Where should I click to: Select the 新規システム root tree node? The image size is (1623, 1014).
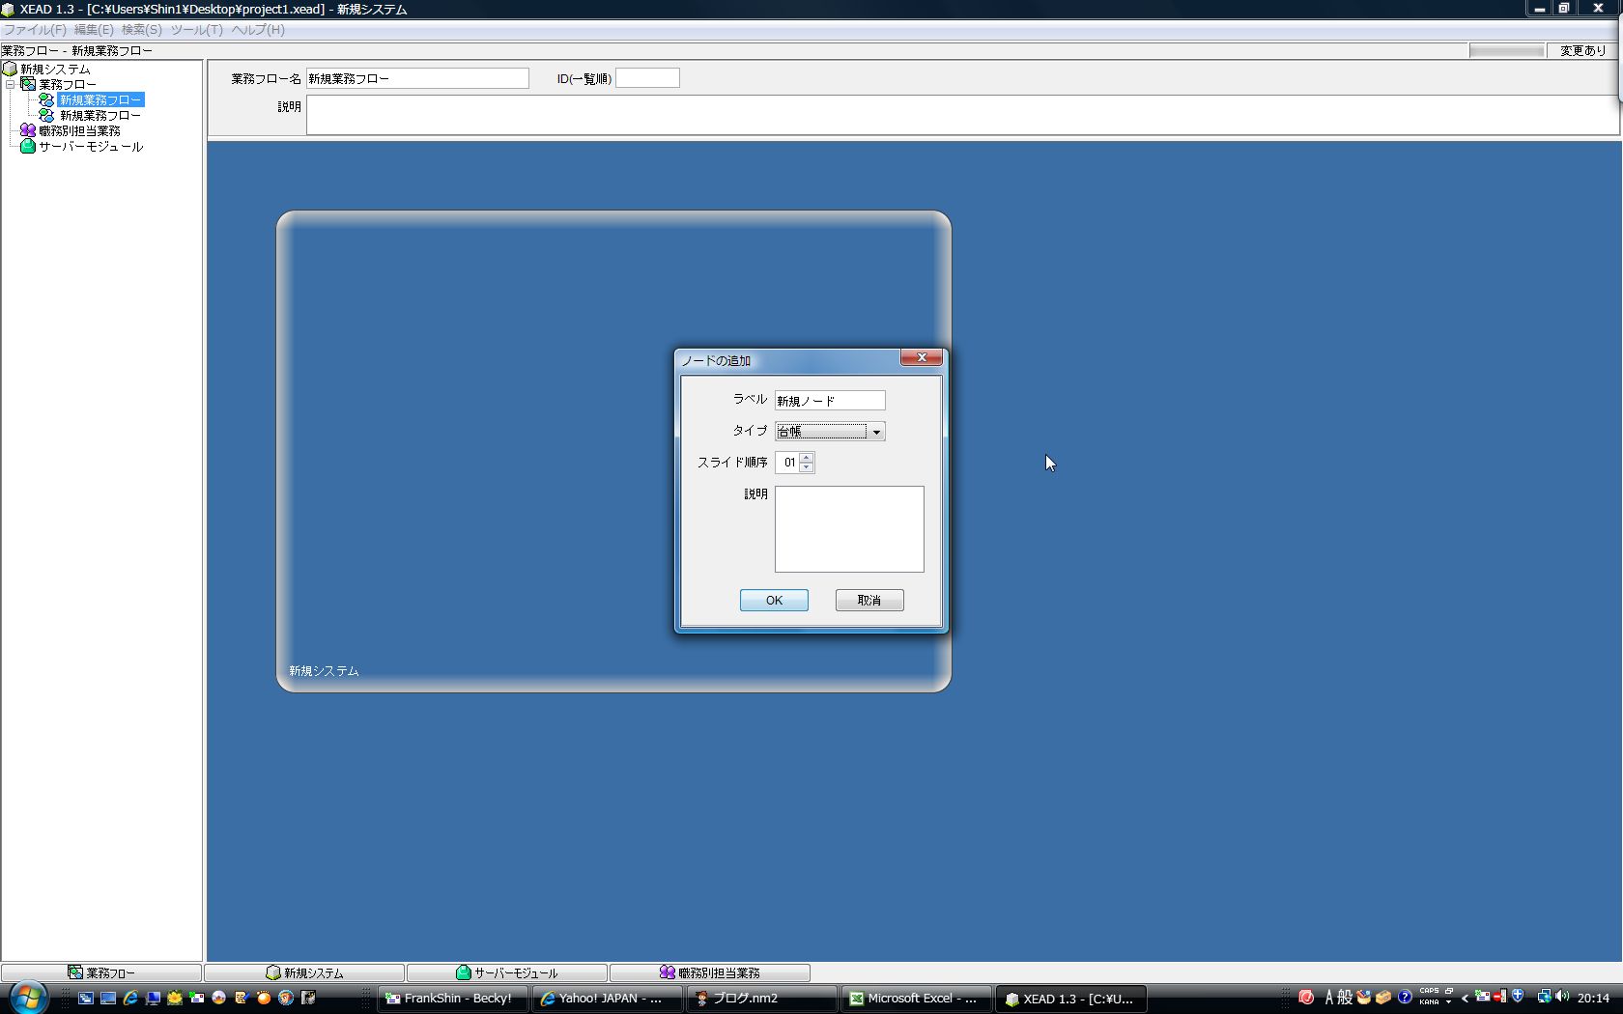point(55,70)
